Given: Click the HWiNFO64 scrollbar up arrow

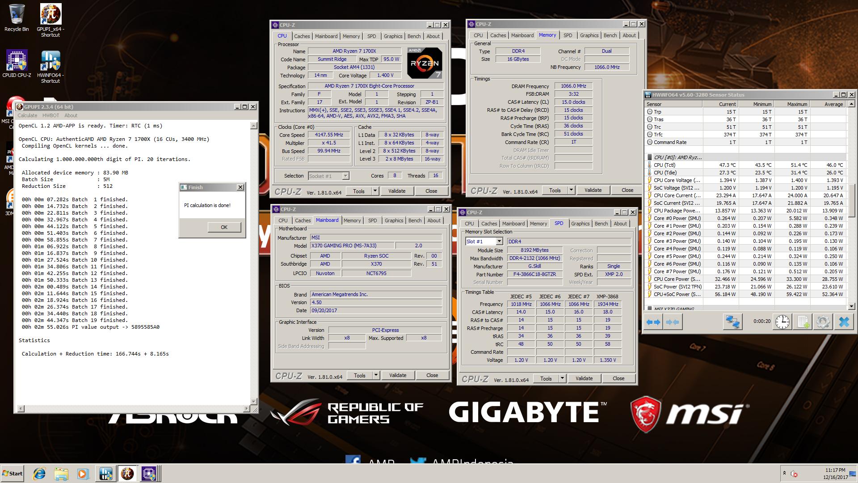Looking at the screenshot, I should (851, 104).
